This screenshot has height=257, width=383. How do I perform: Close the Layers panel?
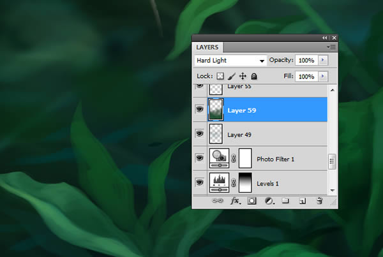coord(334,38)
